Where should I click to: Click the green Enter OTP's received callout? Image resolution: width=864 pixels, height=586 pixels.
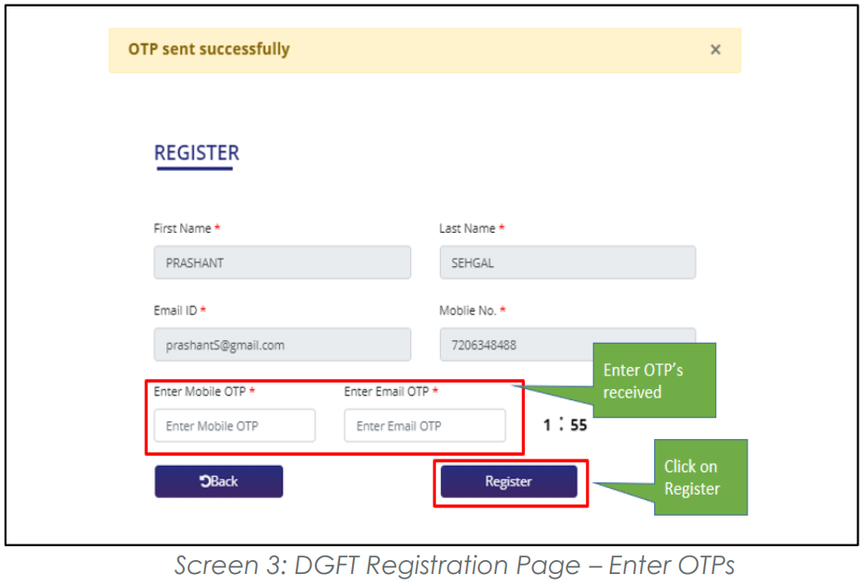pyautogui.click(x=654, y=381)
